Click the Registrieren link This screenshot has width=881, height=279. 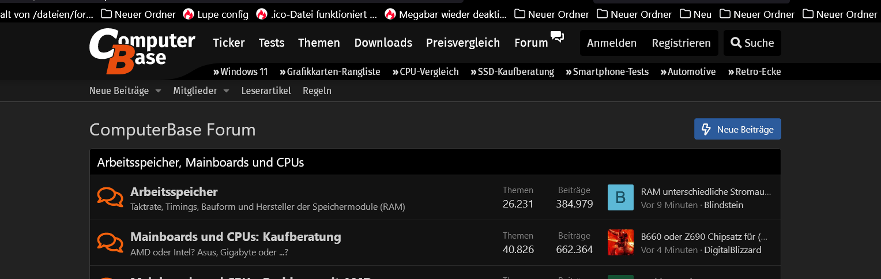681,43
